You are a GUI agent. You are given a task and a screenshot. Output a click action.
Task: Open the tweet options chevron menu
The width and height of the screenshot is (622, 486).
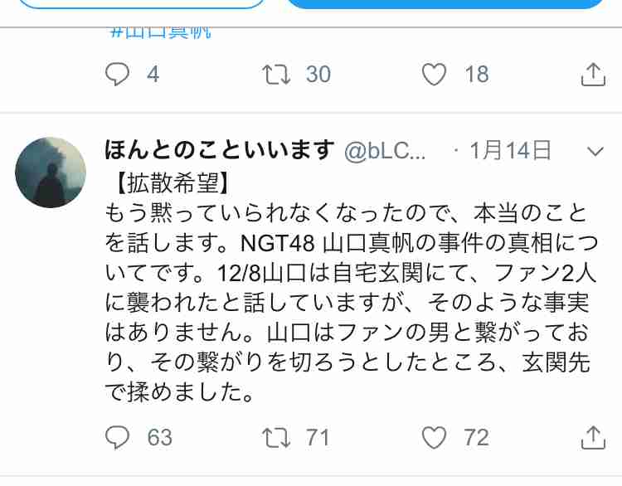click(x=595, y=151)
